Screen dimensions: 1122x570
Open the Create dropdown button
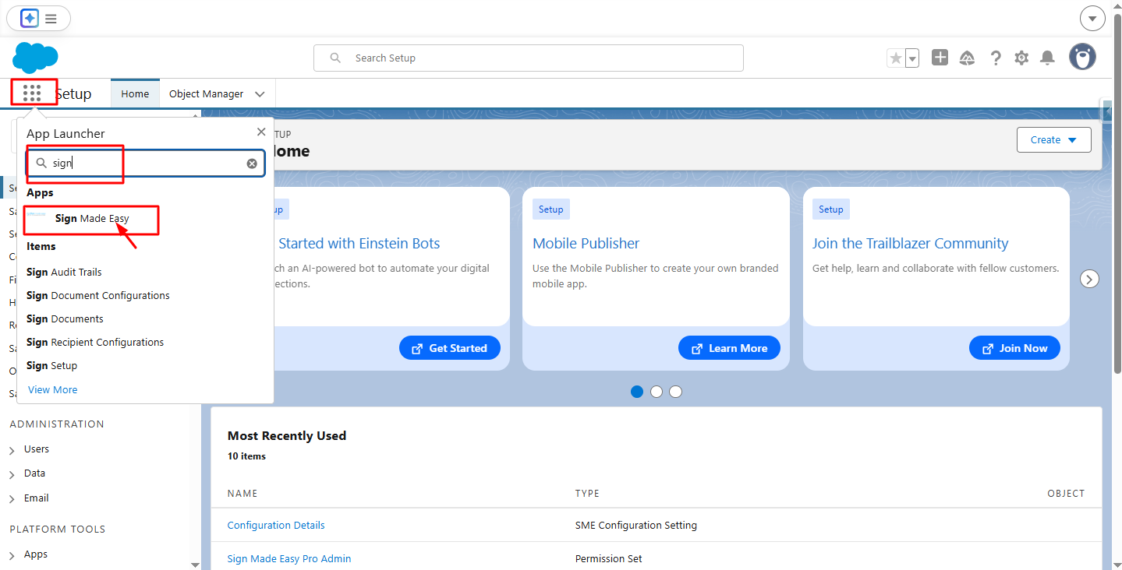pos(1053,140)
